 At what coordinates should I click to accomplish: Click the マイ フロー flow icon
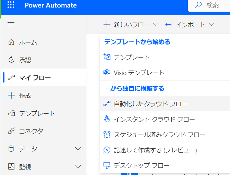pos(11,77)
